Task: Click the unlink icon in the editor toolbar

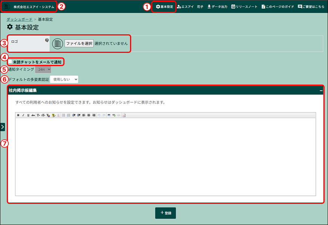Action: [119, 115]
